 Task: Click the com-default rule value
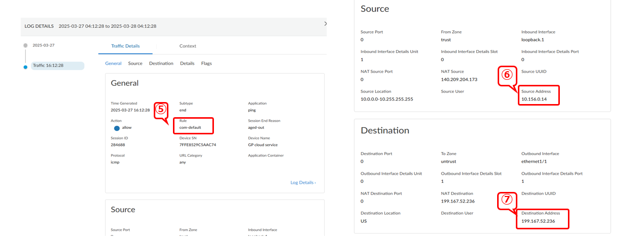point(190,128)
